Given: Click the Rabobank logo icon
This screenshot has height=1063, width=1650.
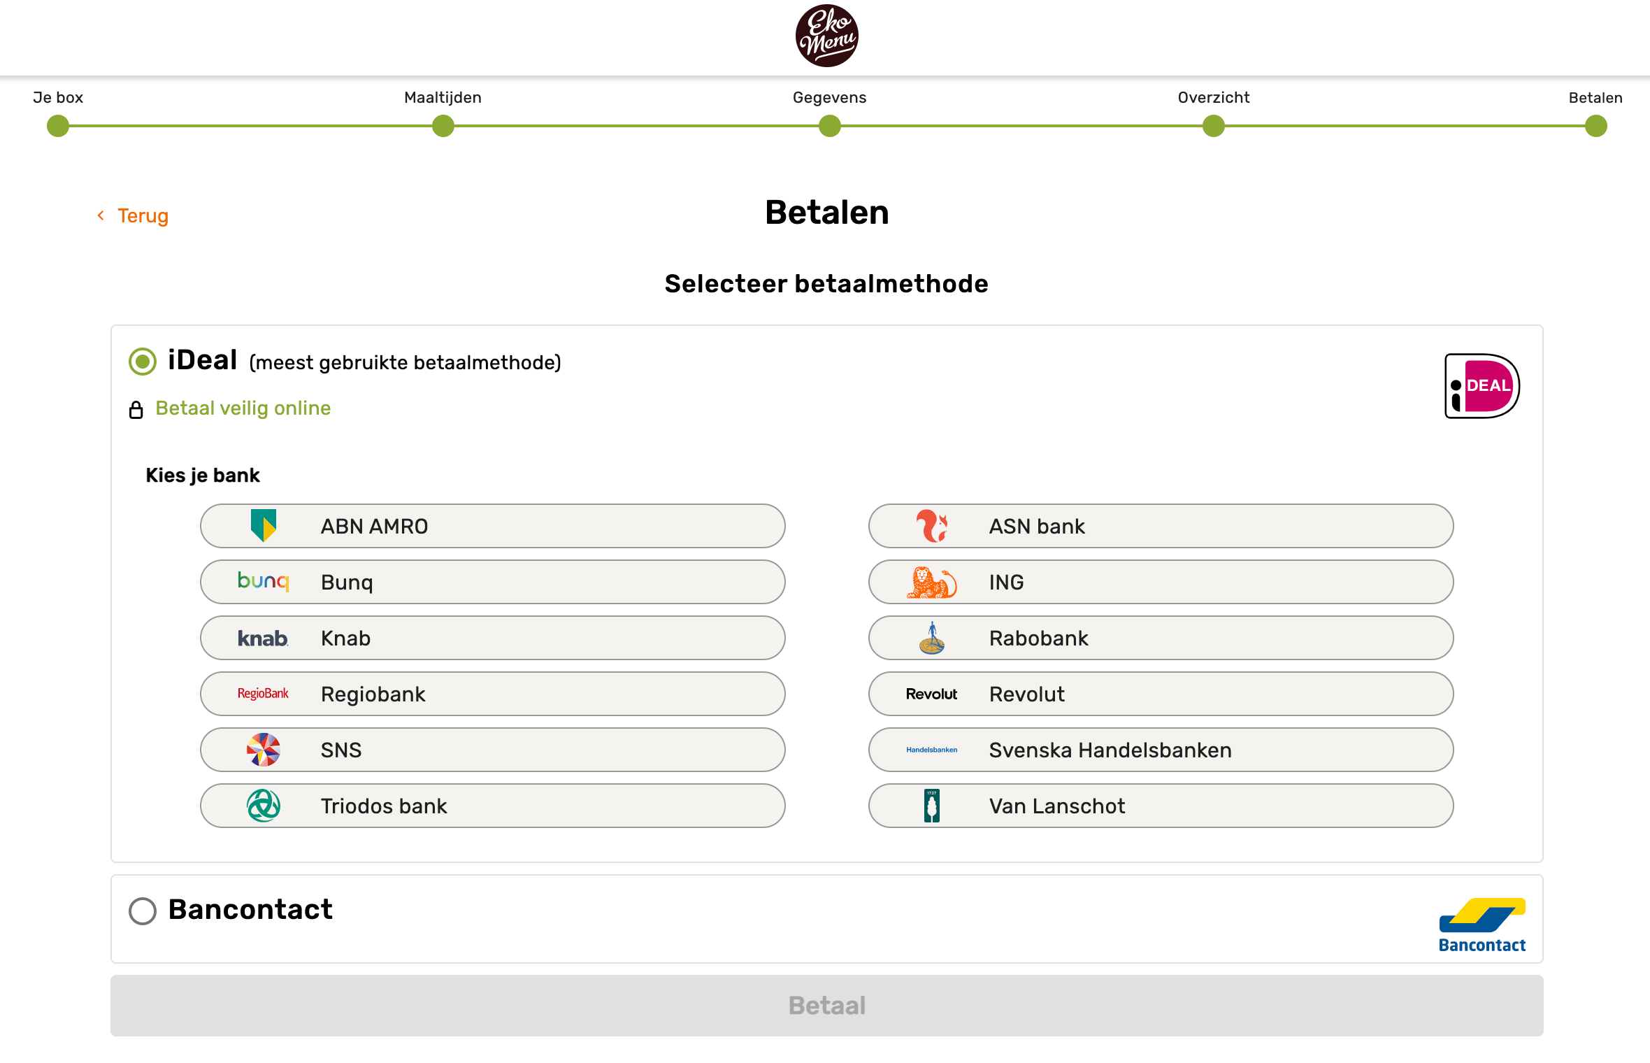Looking at the screenshot, I should coord(932,638).
